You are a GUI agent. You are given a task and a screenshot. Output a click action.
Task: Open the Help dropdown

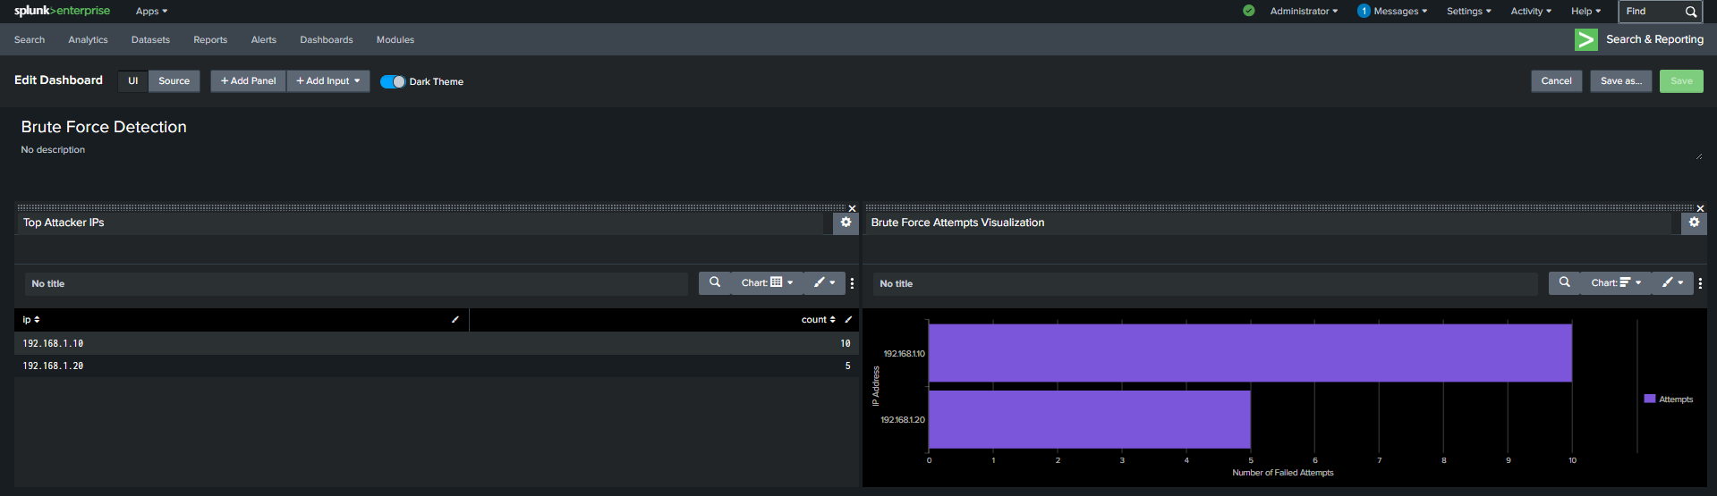point(1585,12)
